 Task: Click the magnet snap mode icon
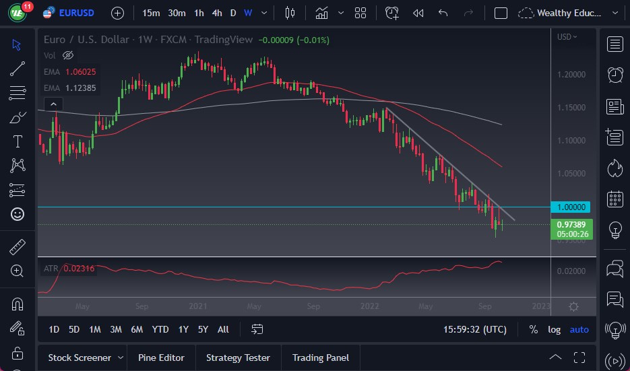click(x=18, y=304)
